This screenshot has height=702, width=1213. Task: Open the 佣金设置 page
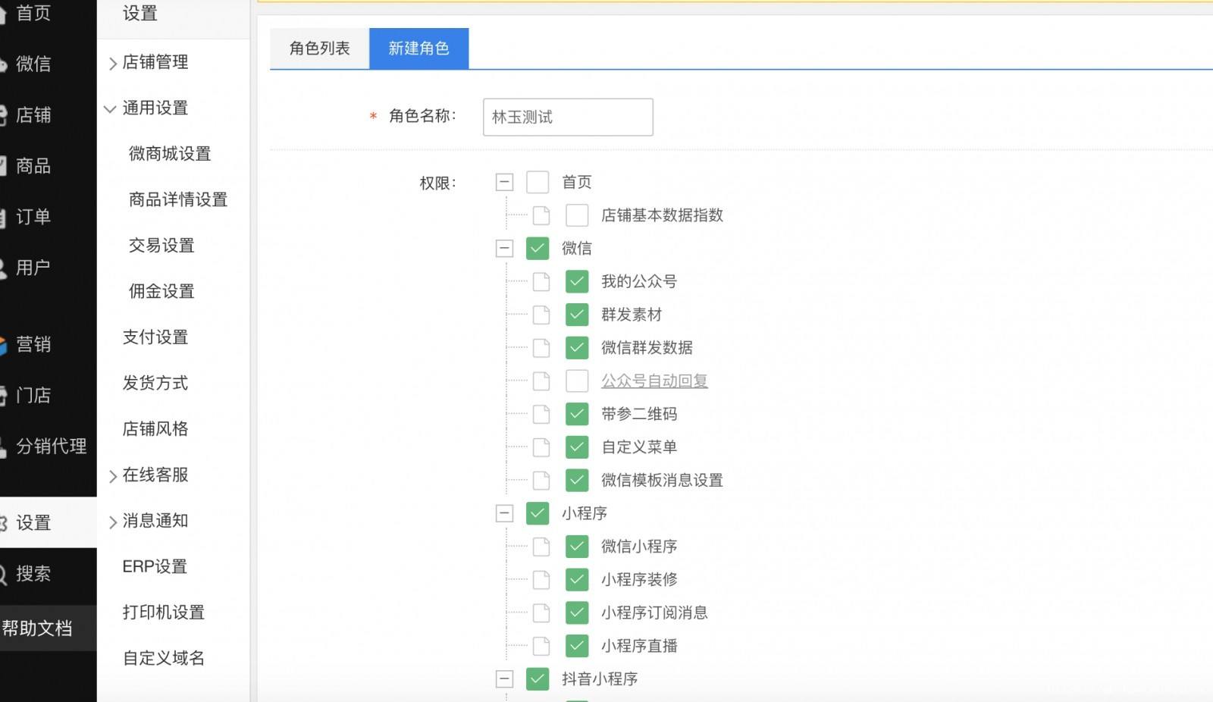click(161, 291)
